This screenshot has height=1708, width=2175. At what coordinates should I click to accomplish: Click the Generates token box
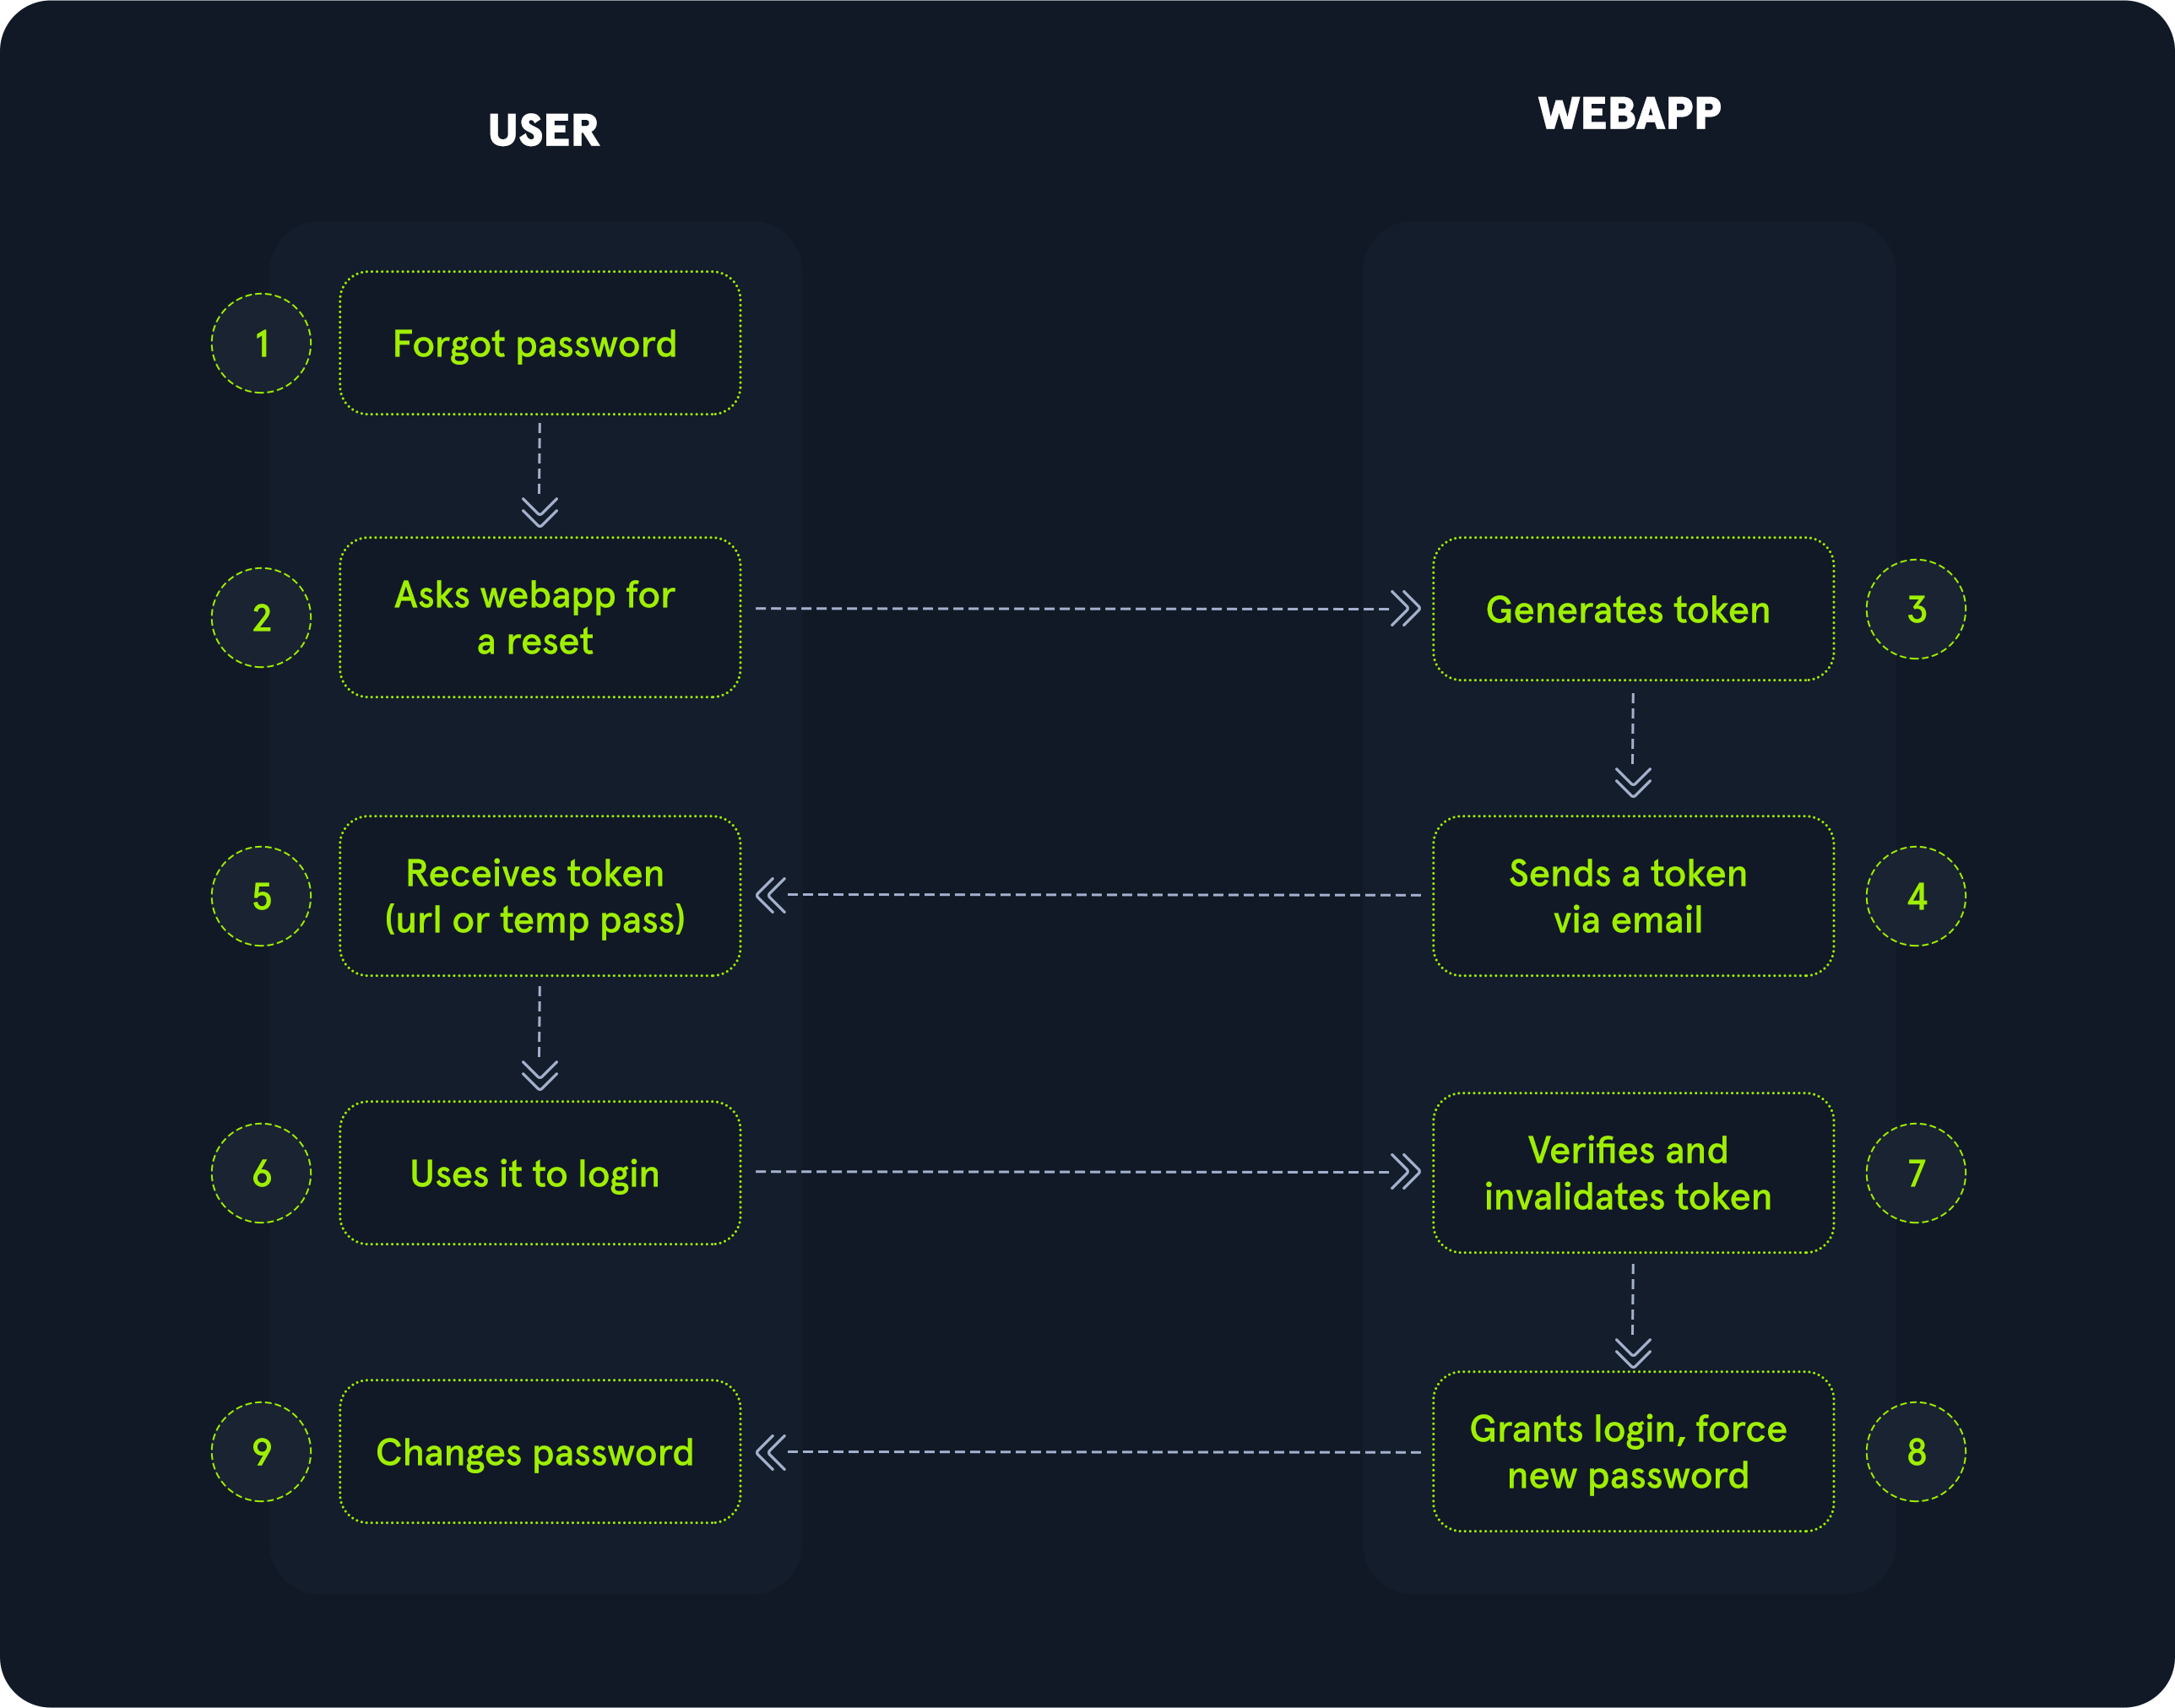coord(1632,609)
